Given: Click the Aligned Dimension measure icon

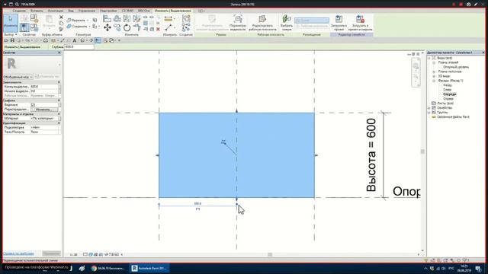Looking at the screenshot, I should [168, 18].
